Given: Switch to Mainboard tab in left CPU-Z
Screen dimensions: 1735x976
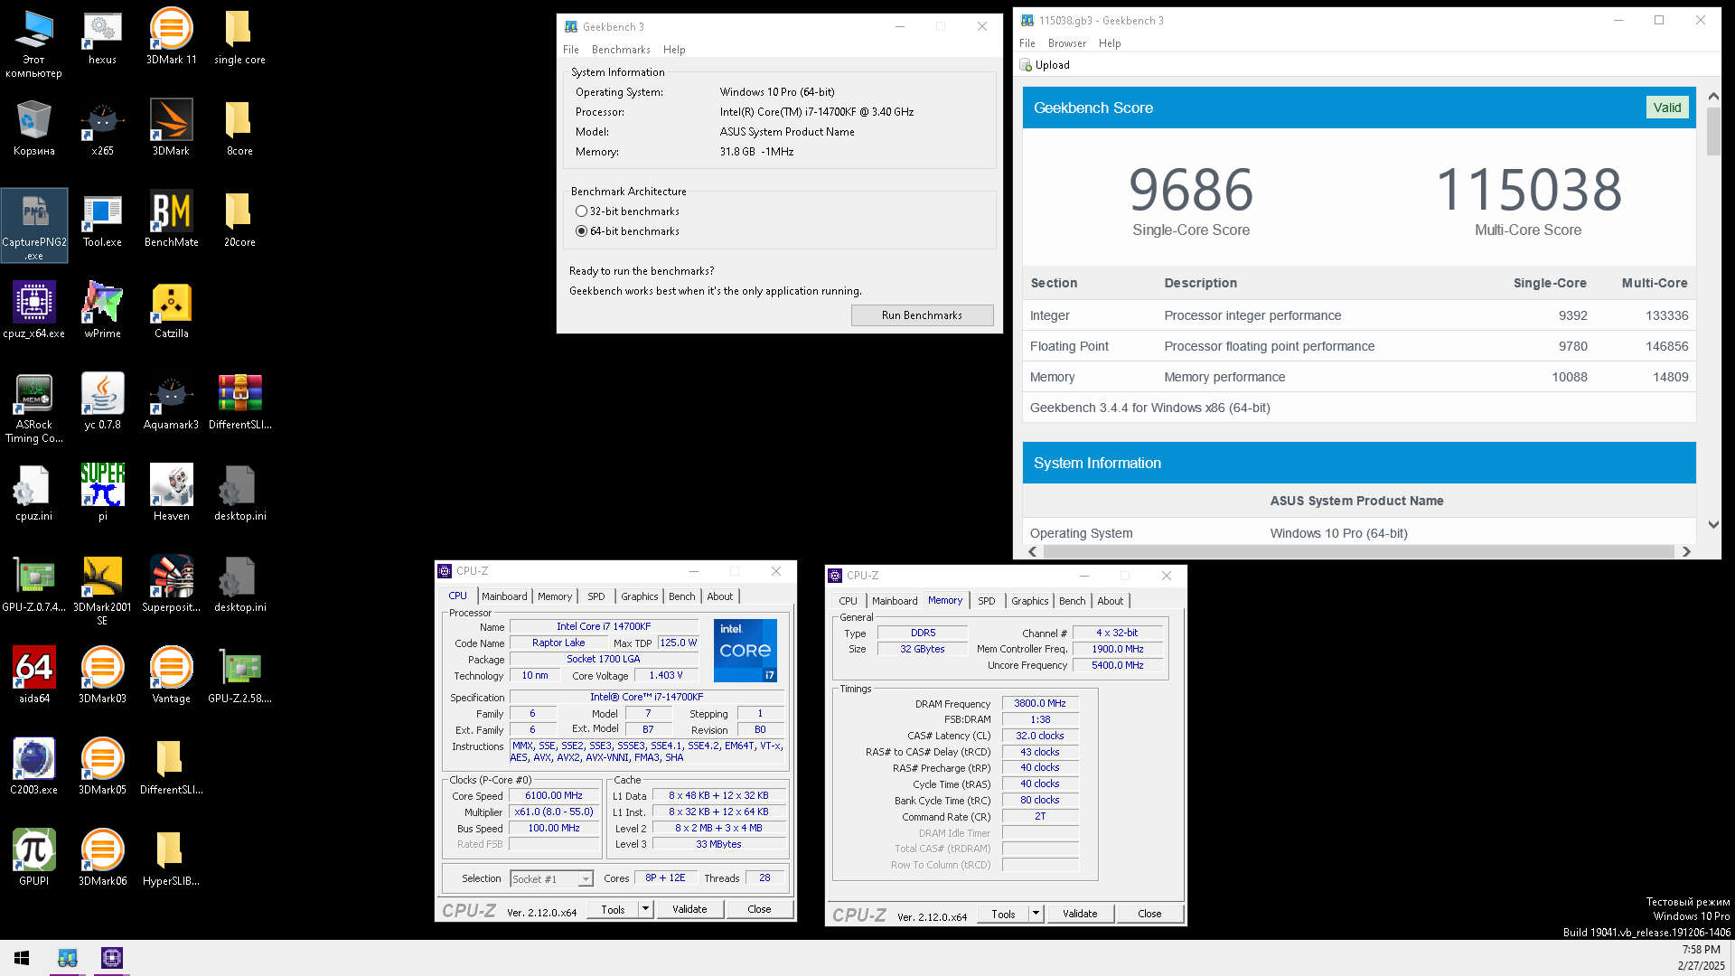Looking at the screenshot, I should pos(504,596).
